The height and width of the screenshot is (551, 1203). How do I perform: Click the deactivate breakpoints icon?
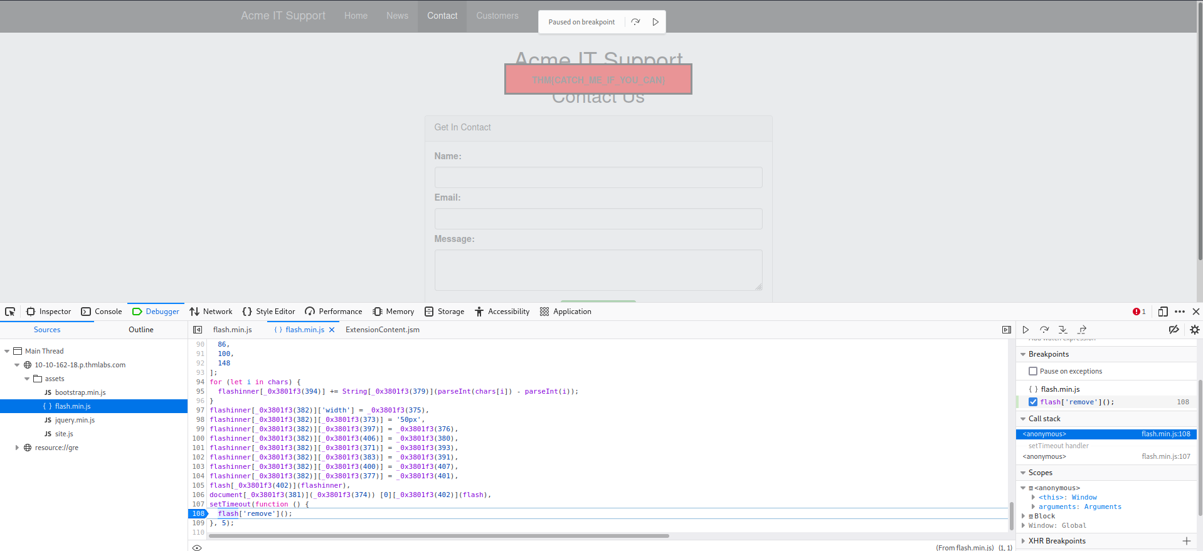click(1174, 330)
